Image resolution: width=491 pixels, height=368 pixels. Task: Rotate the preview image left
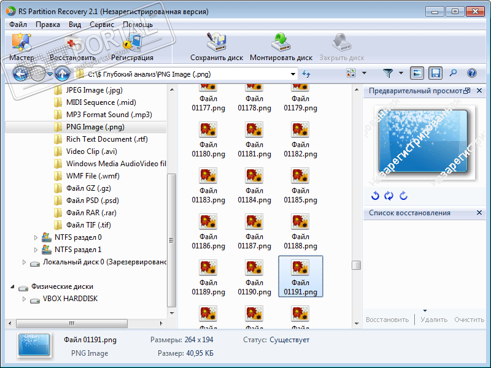[375, 196]
